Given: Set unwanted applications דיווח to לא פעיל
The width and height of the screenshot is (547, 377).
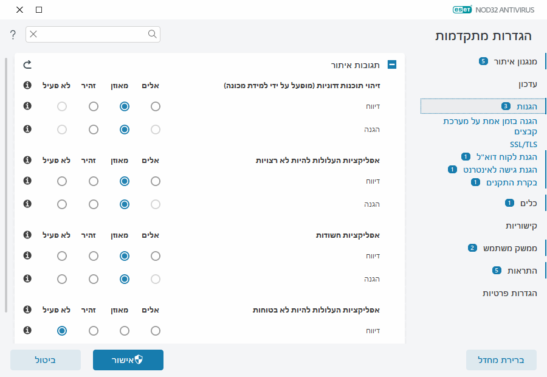Looking at the screenshot, I should point(61,181).
